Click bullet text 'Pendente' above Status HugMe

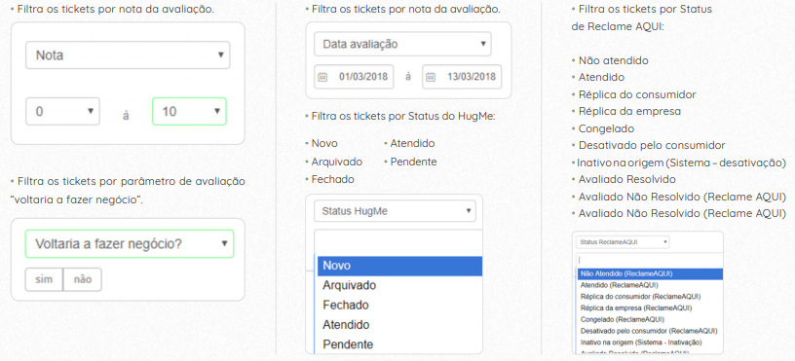[413, 162]
